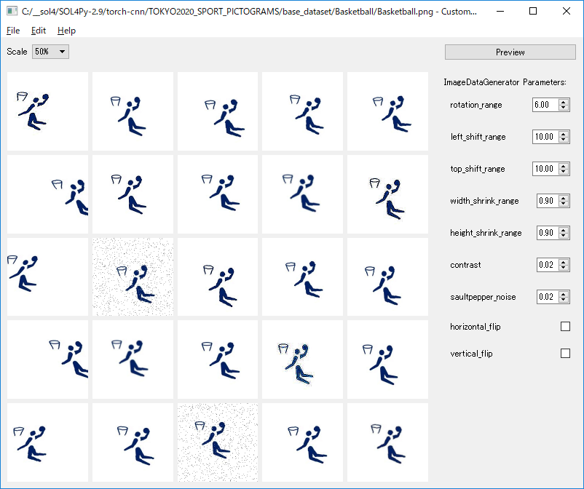The height and width of the screenshot is (489, 584).
Task: Open the File menu
Action: pyautogui.click(x=13, y=31)
